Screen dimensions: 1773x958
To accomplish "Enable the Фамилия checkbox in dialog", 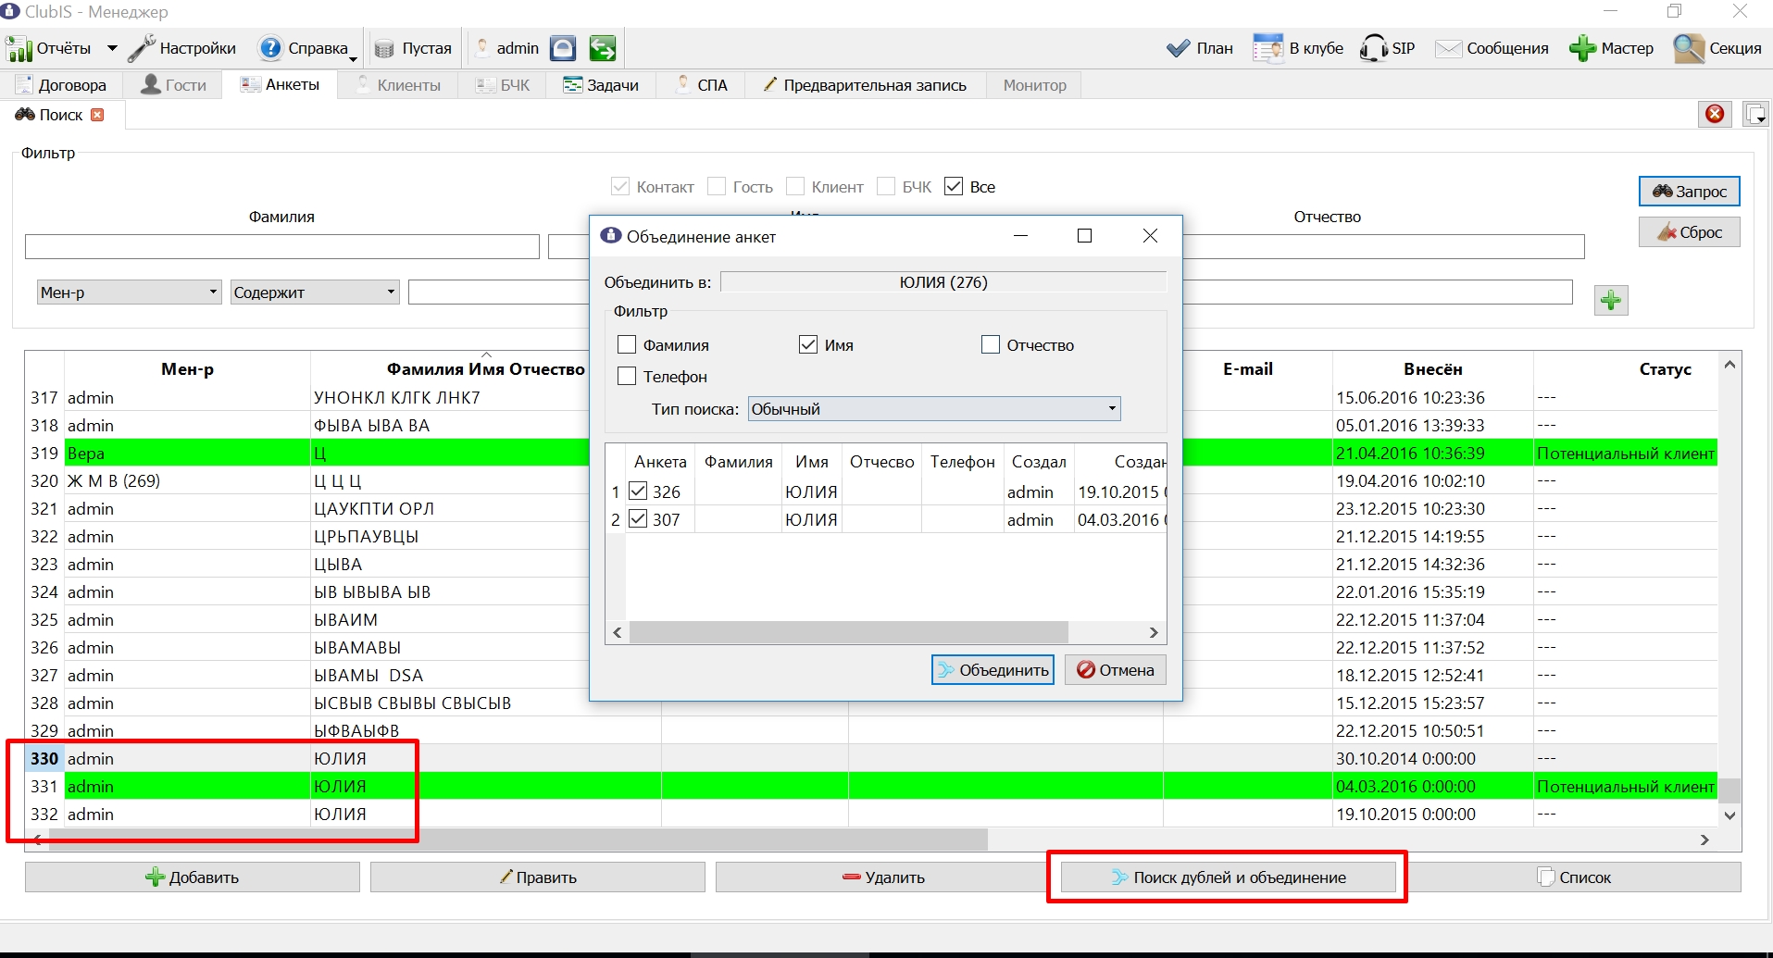I will coord(627,344).
